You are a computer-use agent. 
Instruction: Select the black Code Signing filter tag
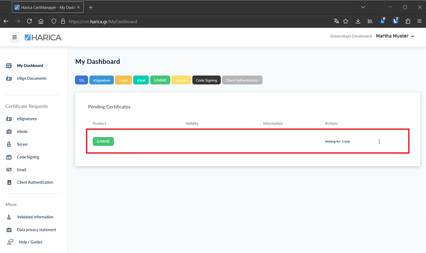point(206,80)
